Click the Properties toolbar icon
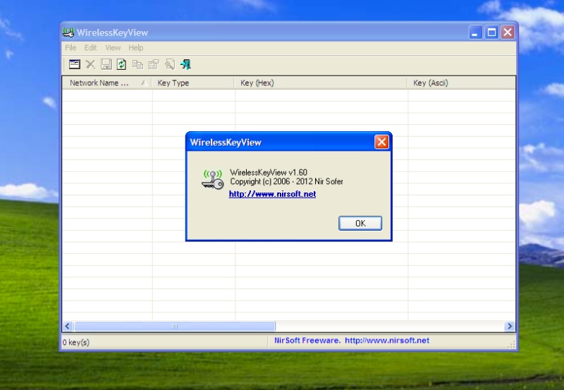Screen dimensions: 564x390 click(x=153, y=65)
